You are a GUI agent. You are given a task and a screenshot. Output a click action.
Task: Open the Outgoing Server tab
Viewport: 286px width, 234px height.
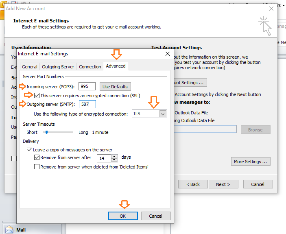point(58,67)
